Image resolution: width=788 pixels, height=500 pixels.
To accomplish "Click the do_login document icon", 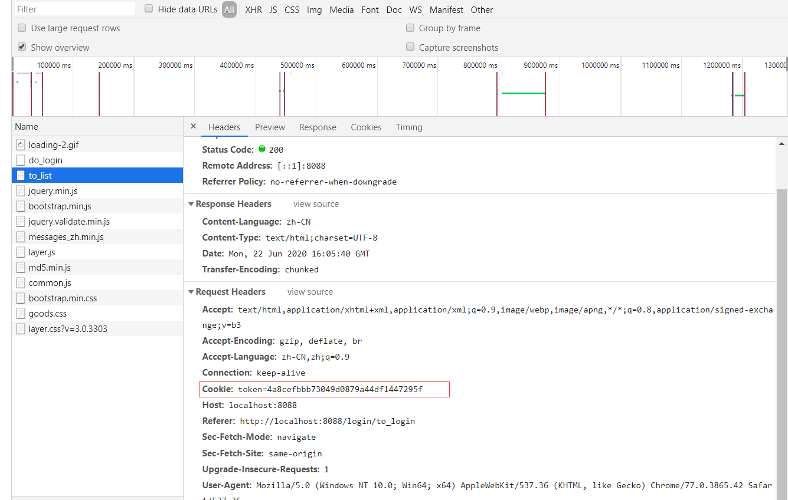I will (21, 160).
